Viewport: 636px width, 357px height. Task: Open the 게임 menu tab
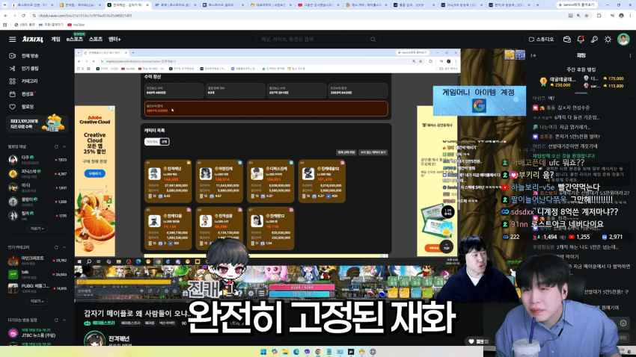coord(55,40)
